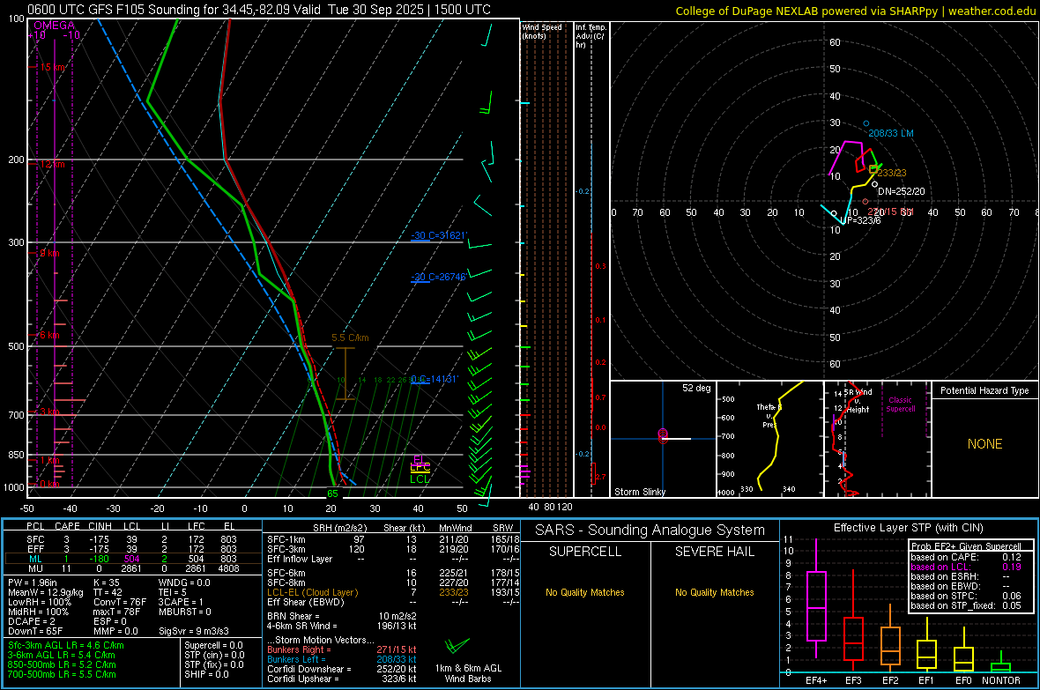The image size is (1040, 690).
Task: Click the 'SARS - Sounding Analogue System' heading
Action: point(650,530)
